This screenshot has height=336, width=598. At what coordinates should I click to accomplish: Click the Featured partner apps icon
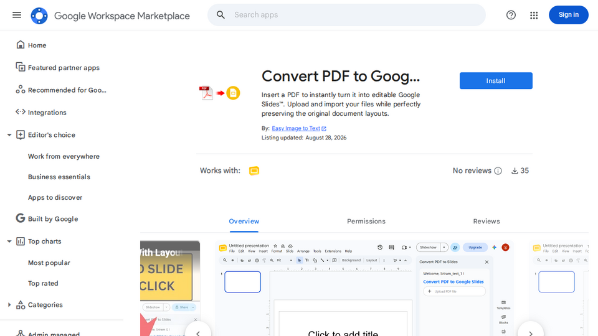[x=21, y=67]
